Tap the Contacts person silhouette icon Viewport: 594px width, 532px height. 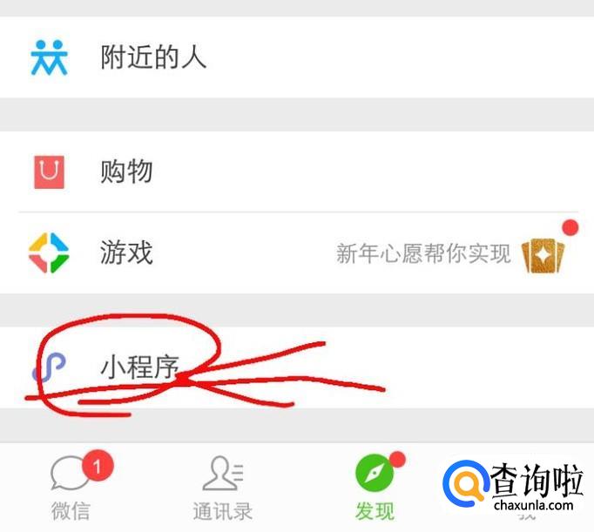tap(223, 474)
